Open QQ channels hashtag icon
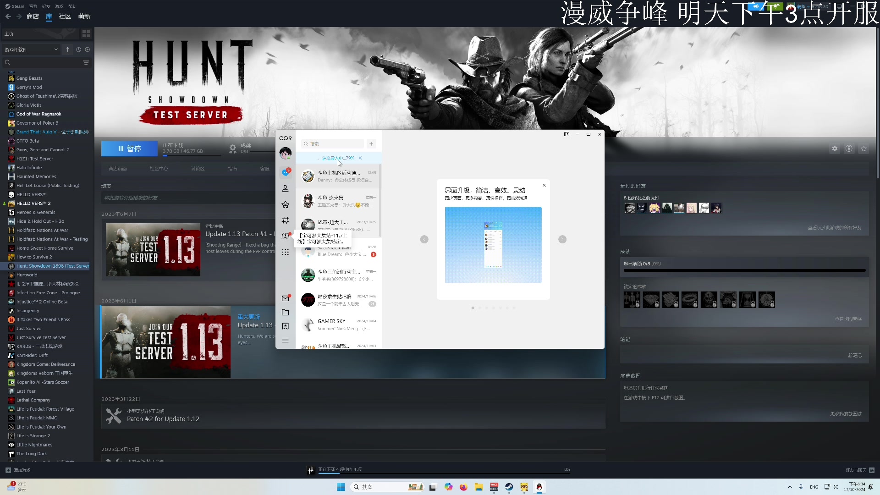The image size is (880, 495). [285, 220]
